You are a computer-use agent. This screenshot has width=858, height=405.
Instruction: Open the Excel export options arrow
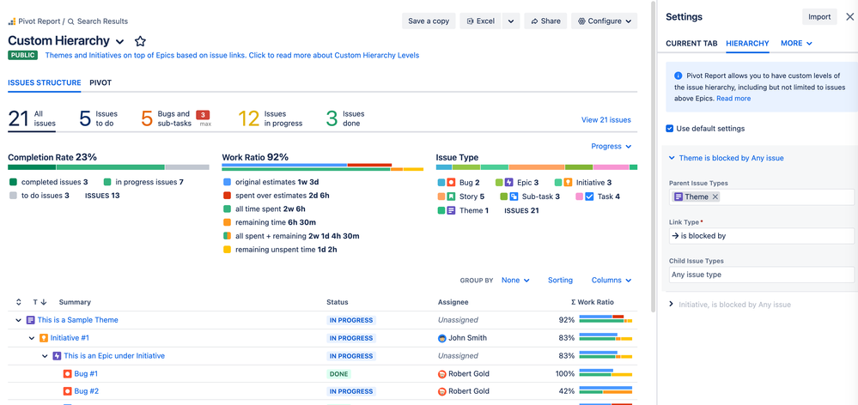click(510, 21)
